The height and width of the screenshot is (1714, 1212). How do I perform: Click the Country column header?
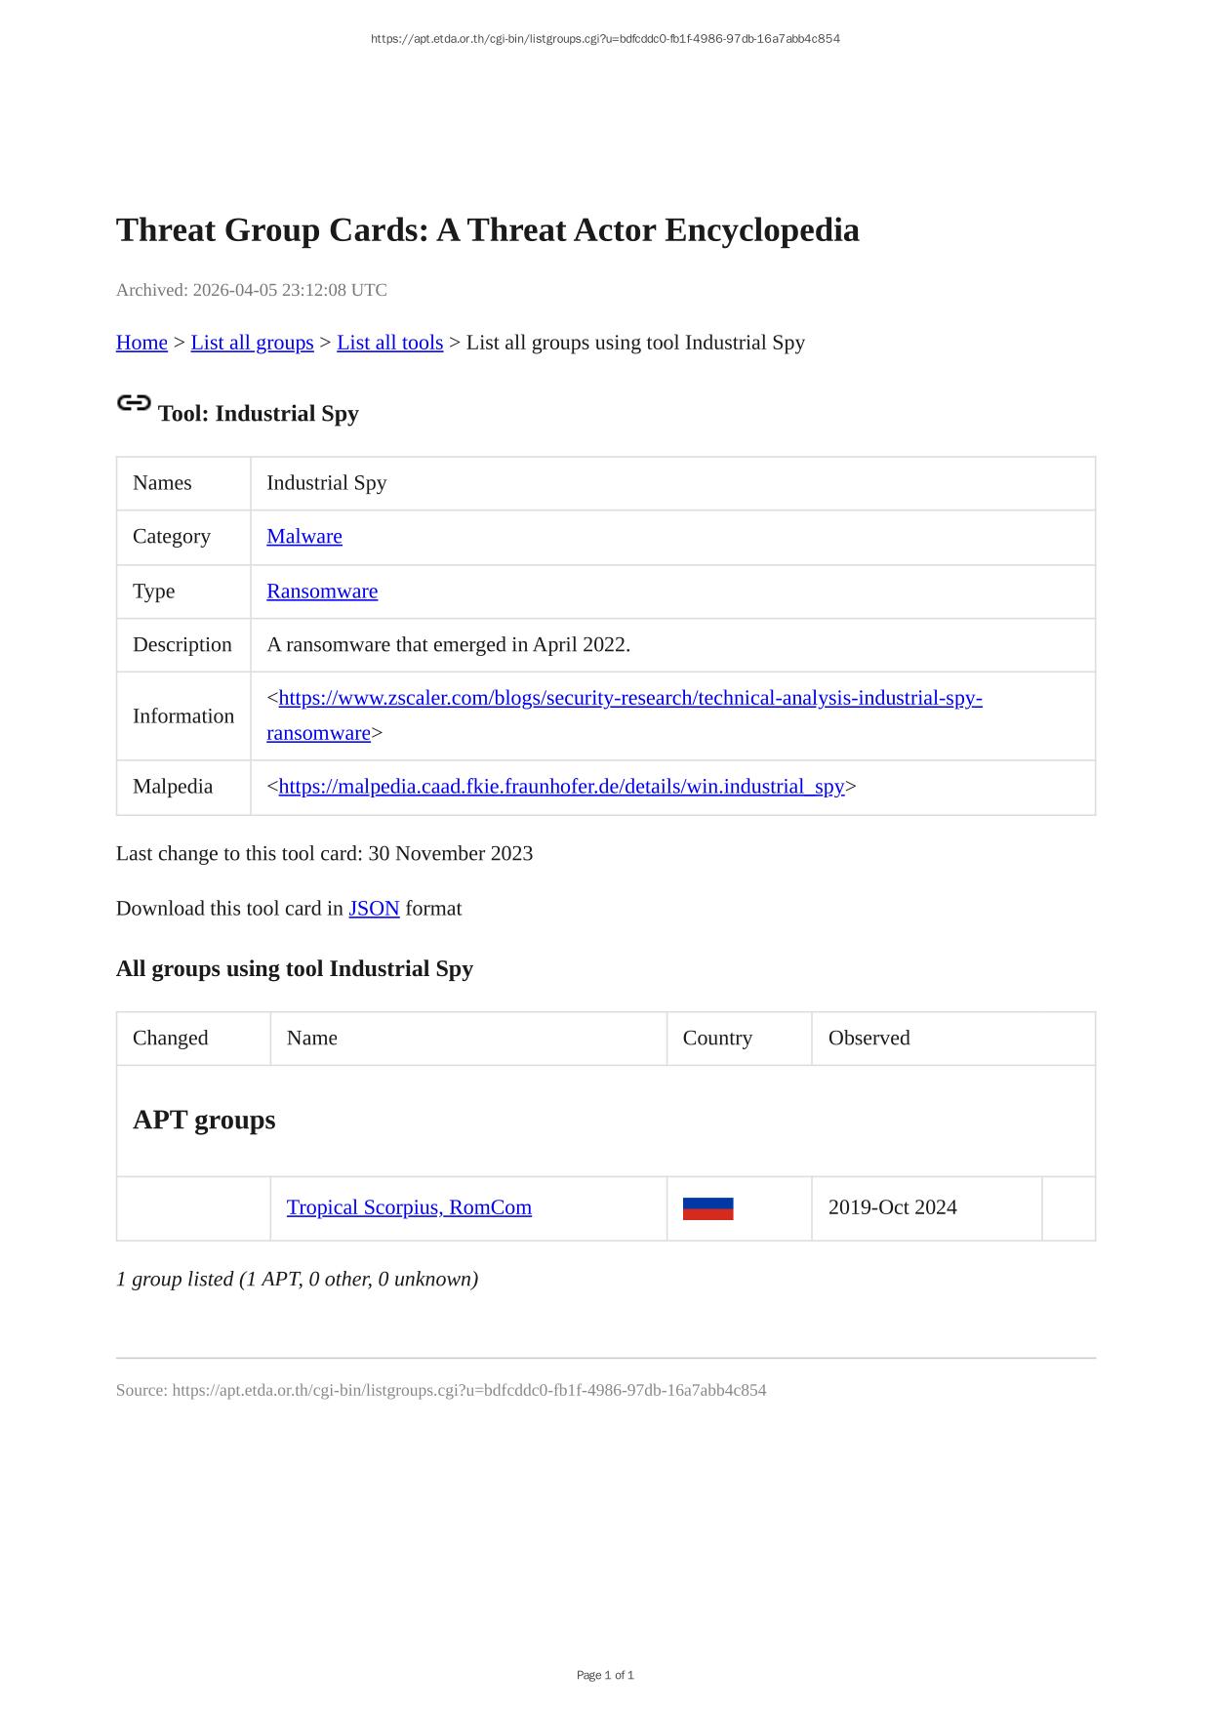717,1039
